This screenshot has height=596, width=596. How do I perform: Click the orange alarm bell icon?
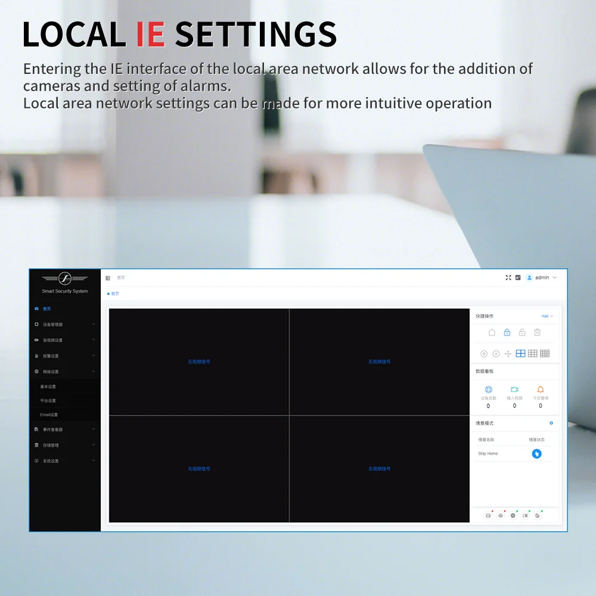541,390
